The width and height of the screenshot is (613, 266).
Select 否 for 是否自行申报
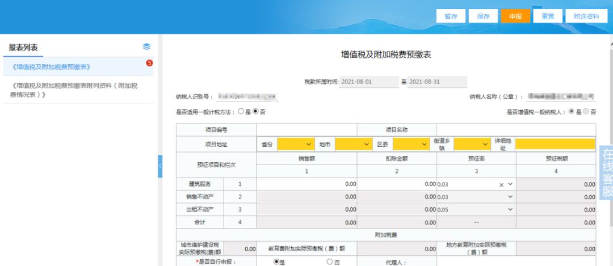click(329, 261)
